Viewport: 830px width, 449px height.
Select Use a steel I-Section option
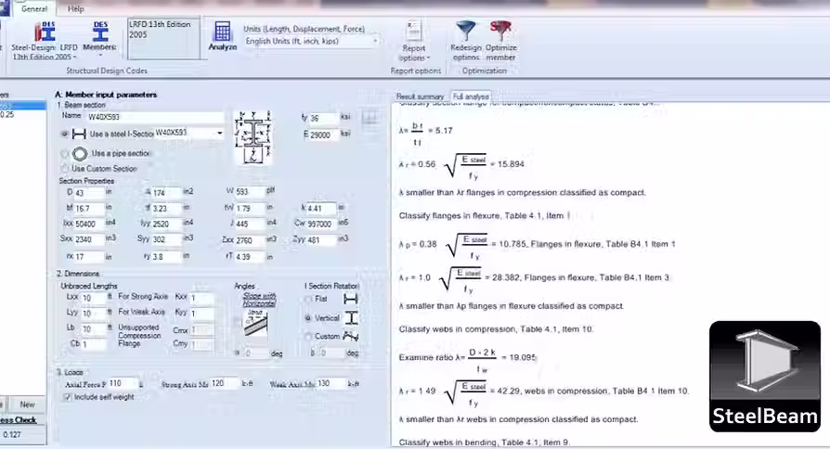pos(65,135)
